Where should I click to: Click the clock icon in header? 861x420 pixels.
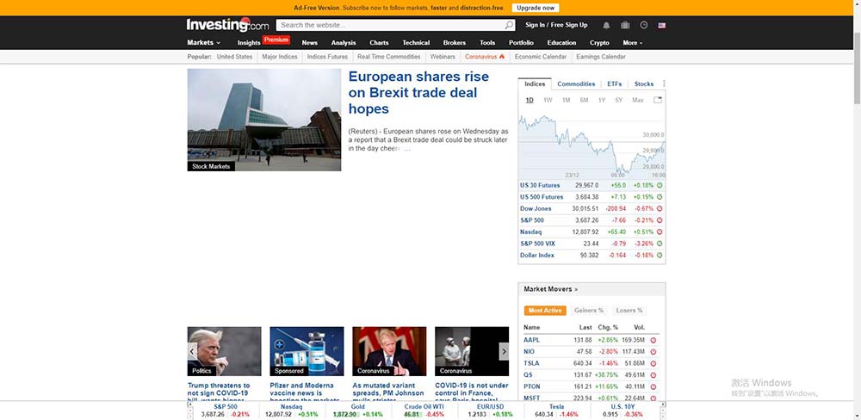[643, 25]
